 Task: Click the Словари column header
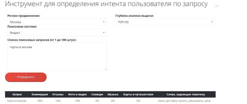tap(97, 94)
